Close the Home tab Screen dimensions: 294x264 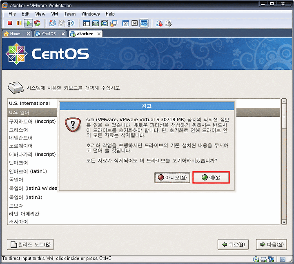28,34
